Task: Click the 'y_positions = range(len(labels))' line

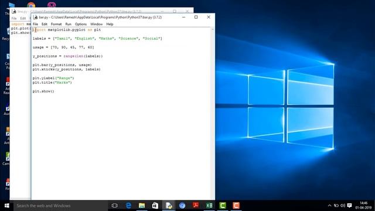Action: coord(68,56)
